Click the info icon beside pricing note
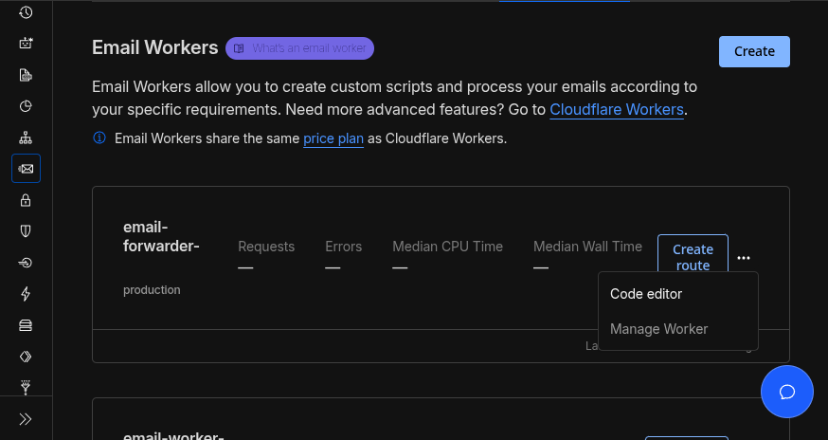828x440 pixels. (x=99, y=138)
